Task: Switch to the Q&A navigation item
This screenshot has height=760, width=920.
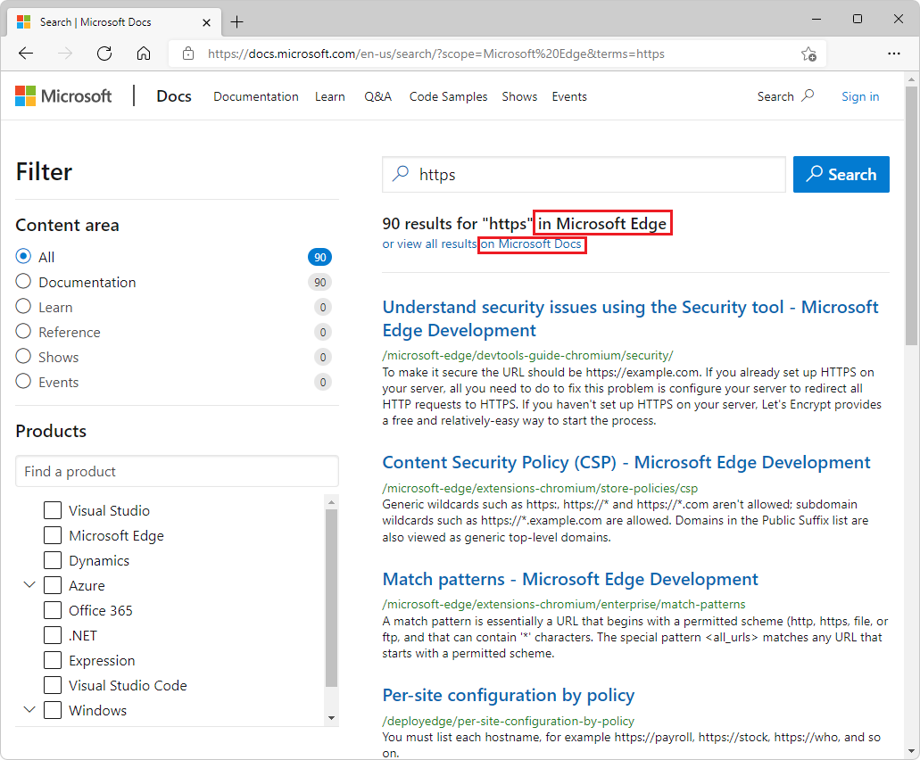Action: [377, 96]
